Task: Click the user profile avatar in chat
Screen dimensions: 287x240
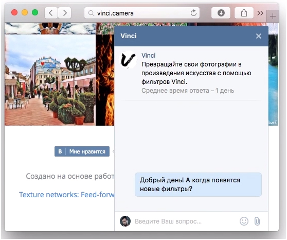Action: click(x=125, y=221)
